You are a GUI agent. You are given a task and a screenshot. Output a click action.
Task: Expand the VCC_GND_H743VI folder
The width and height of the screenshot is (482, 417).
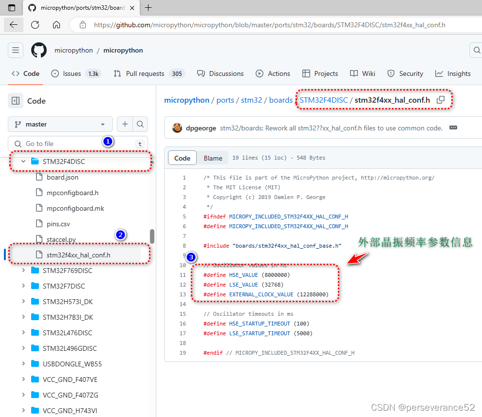coord(23,411)
